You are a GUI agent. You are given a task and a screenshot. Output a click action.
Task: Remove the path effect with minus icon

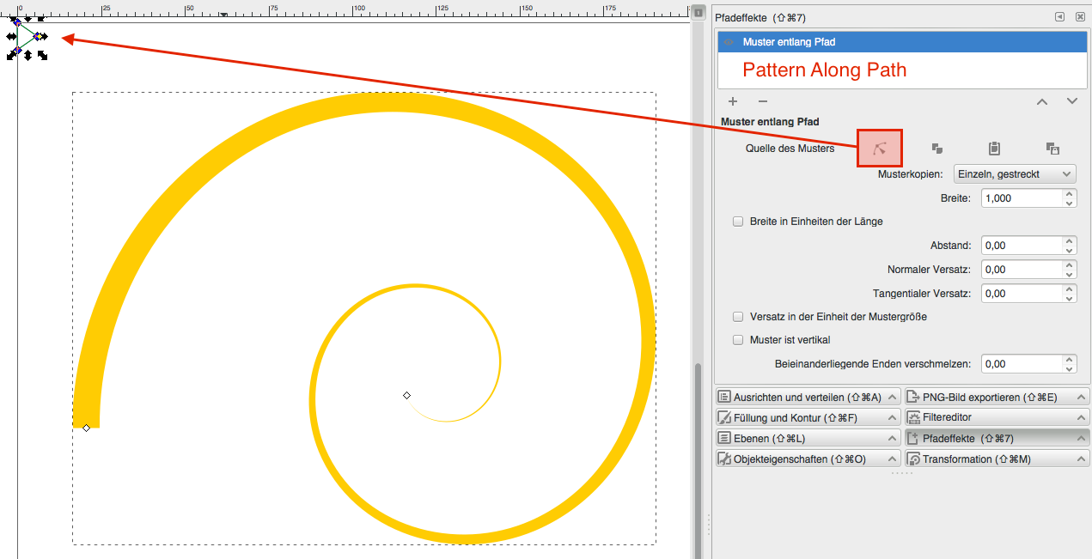point(762,101)
